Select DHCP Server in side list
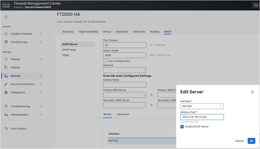The width and height of the screenshot is (260, 149). coord(78,44)
